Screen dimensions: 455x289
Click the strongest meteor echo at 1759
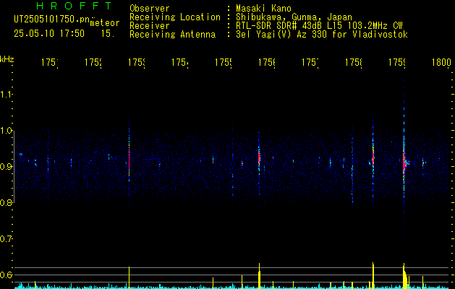click(x=404, y=163)
